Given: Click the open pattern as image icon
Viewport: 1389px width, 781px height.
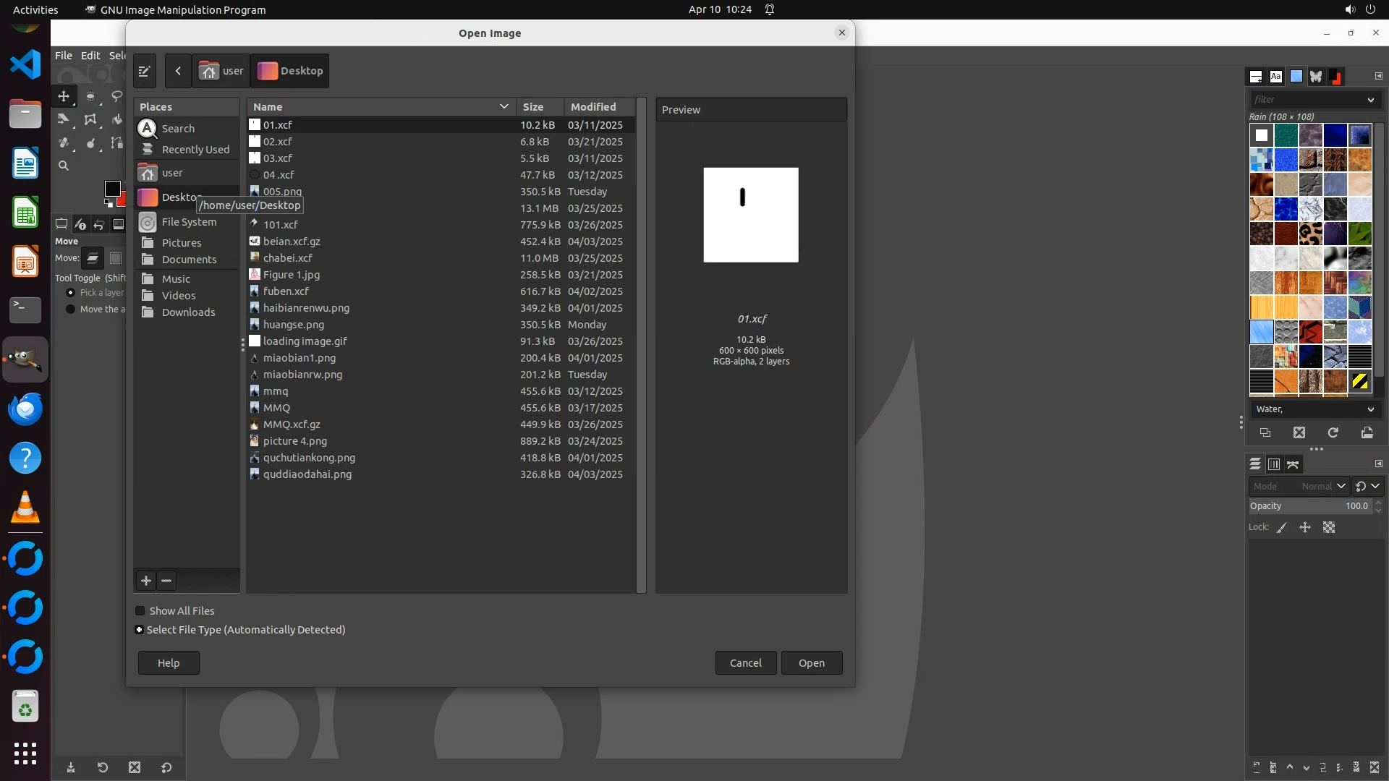Looking at the screenshot, I should [1367, 432].
